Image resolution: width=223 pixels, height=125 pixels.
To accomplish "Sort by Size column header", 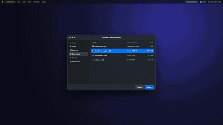I will [151, 42].
